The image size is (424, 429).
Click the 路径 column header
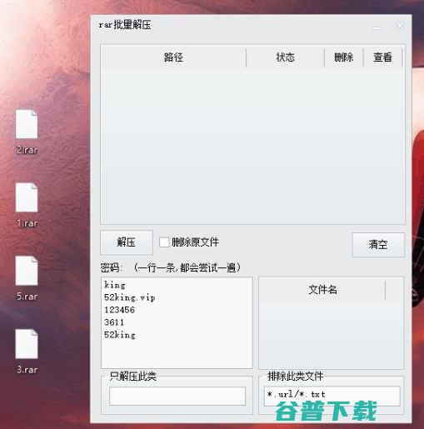[173, 57]
